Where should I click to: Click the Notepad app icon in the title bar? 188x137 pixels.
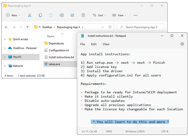(82, 36)
